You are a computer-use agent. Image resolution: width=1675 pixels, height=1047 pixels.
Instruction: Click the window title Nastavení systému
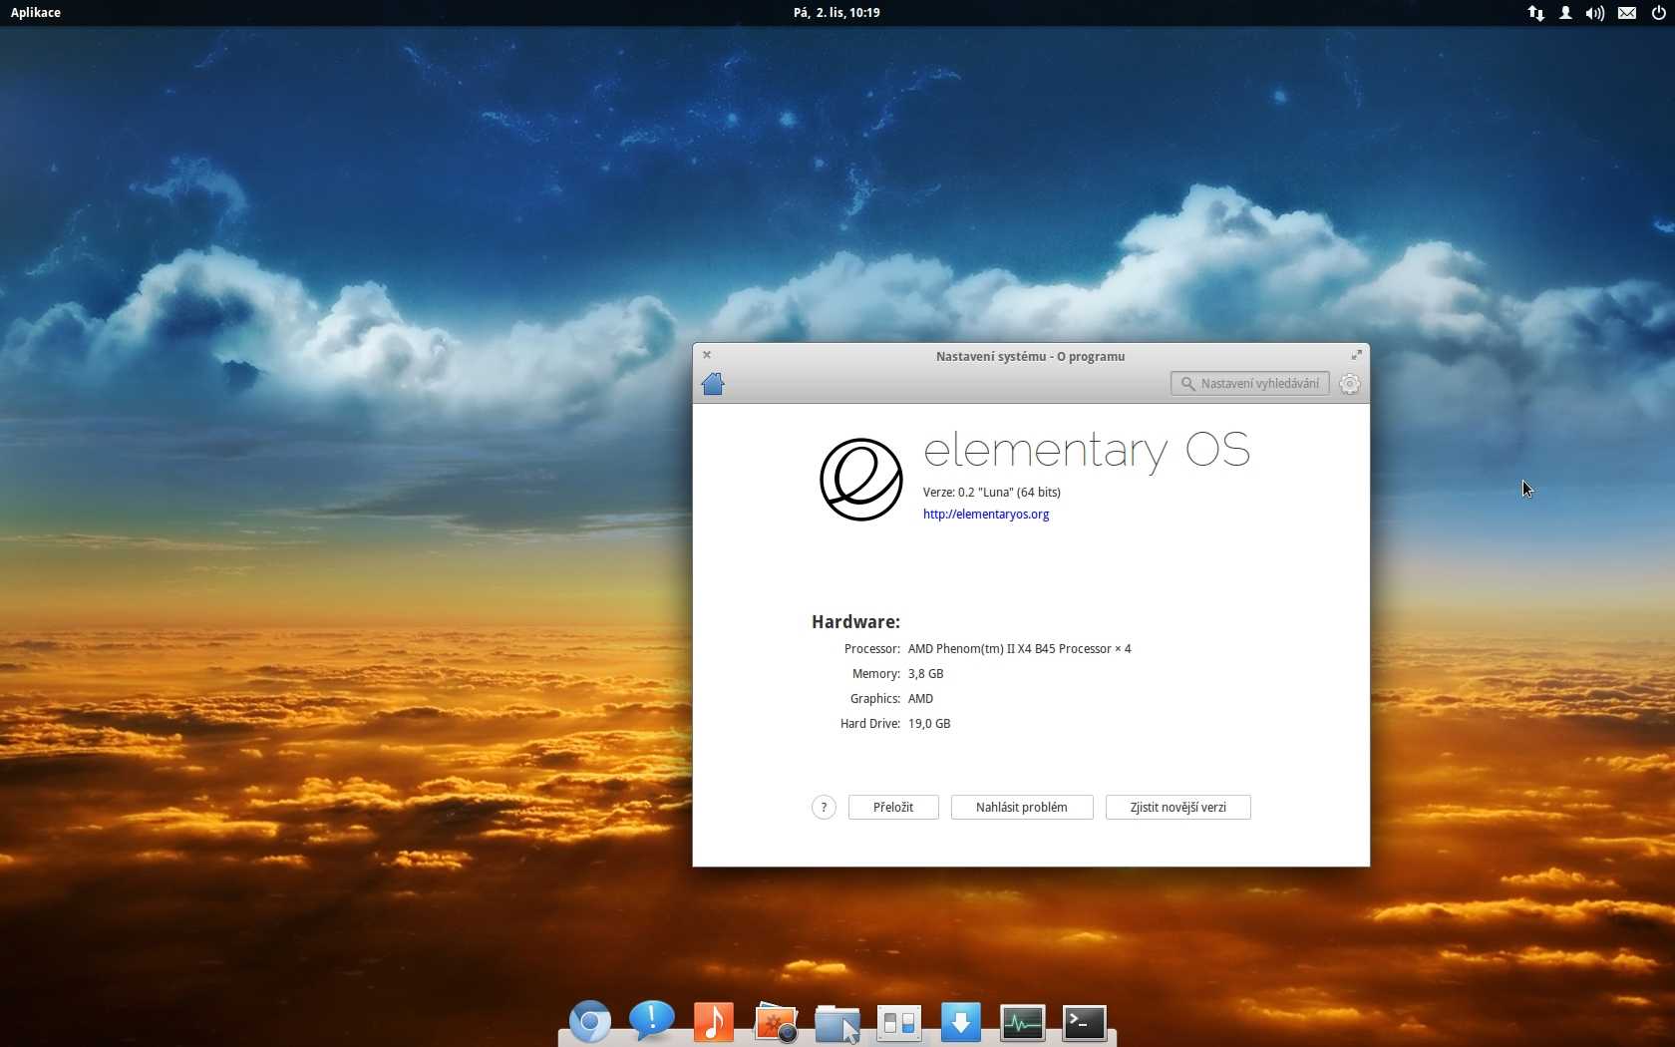click(x=1030, y=356)
